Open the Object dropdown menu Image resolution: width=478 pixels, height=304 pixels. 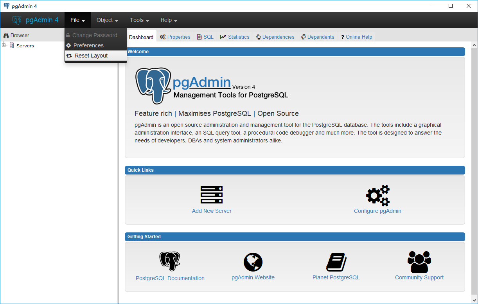click(x=107, y=20)
